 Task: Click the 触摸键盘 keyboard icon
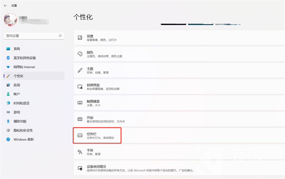pos(80,103)
